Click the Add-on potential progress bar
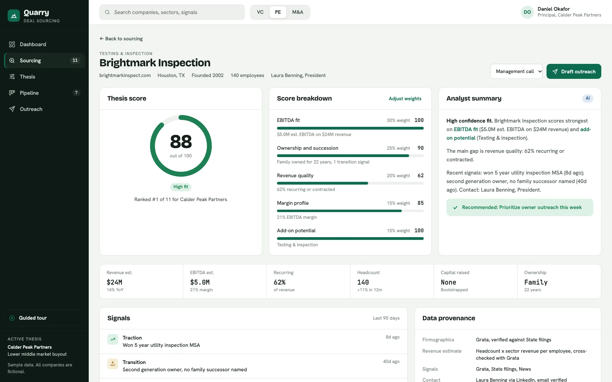The image size is (612, 382). click(350, 238)
